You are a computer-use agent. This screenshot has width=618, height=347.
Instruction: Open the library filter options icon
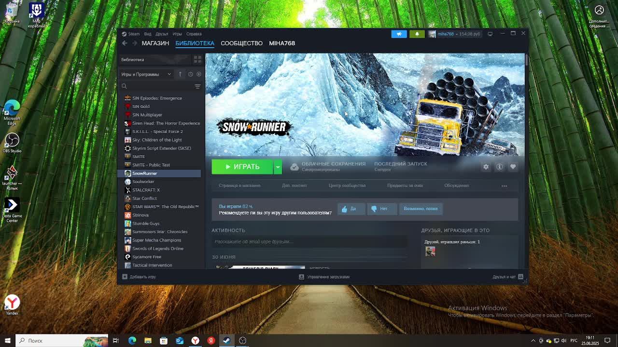pyautogui.click(x=197, y=86)
